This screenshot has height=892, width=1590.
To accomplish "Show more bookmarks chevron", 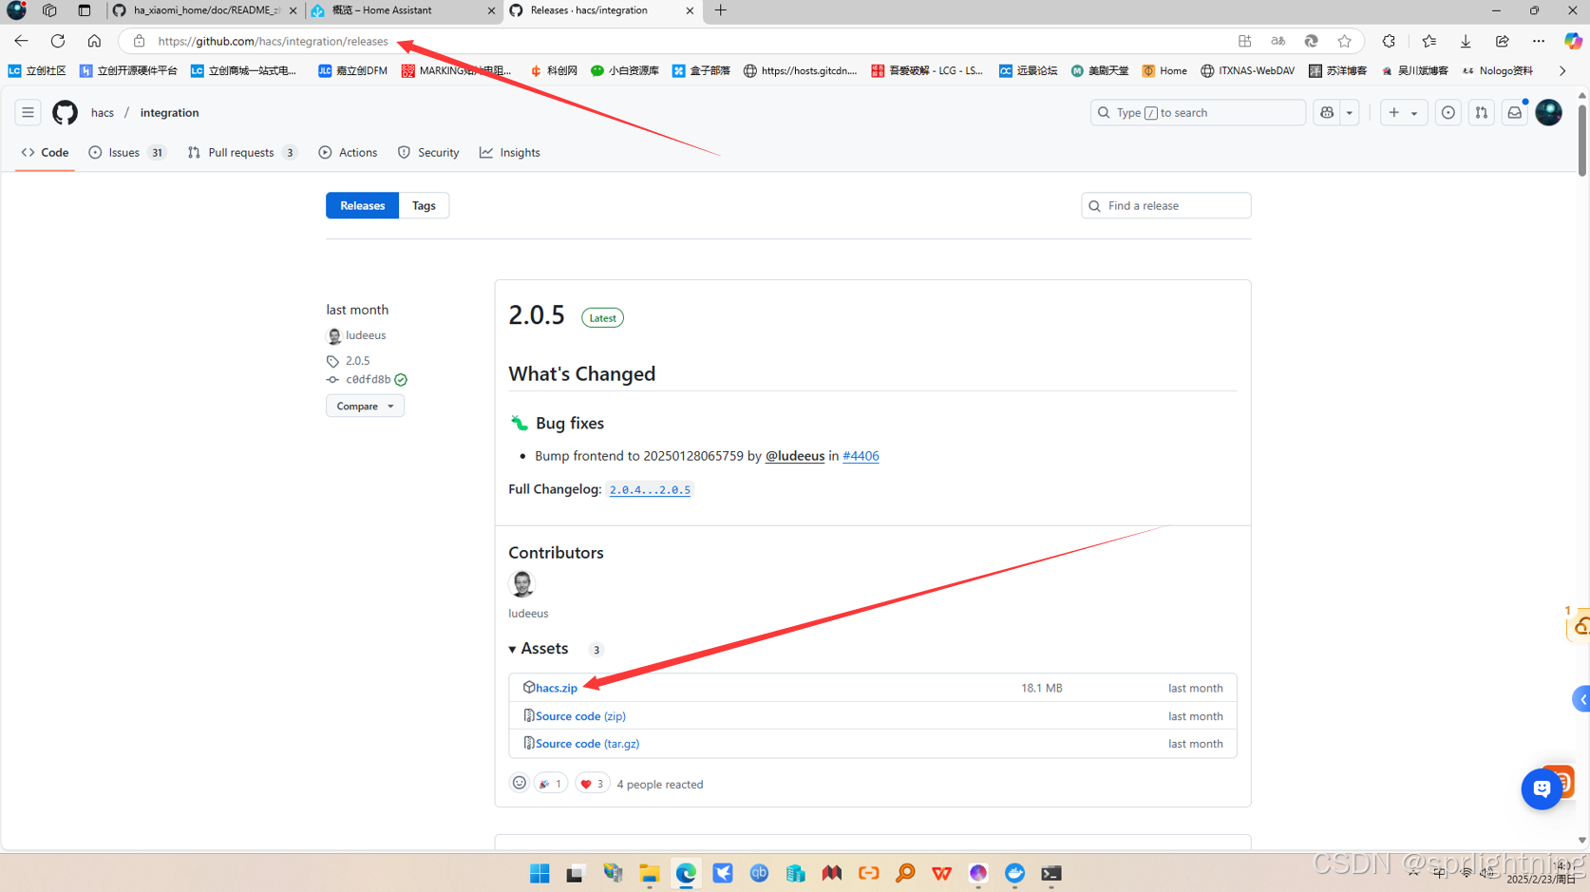I will [x=1562, y=70].
